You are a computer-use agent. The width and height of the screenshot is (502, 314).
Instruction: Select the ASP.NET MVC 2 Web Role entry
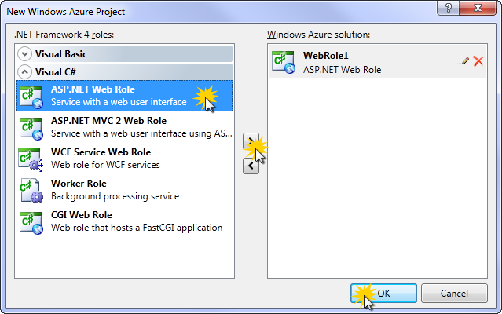click(x=125, y=127)
